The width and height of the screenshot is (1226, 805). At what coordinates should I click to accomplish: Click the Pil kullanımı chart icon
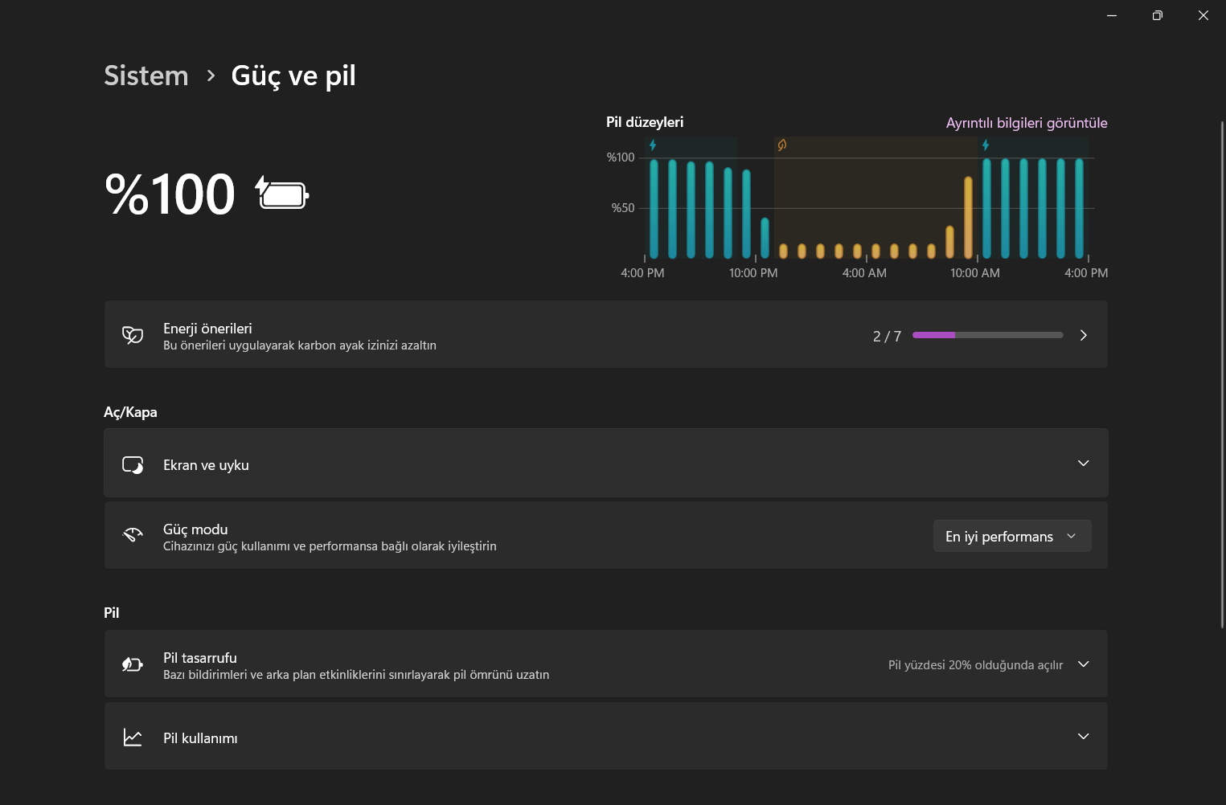coord(133,737)
